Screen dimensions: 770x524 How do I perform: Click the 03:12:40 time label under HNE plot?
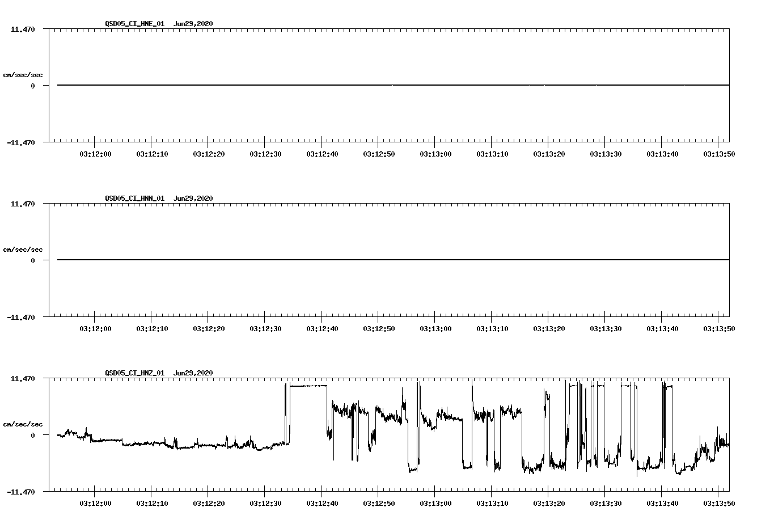322,154
